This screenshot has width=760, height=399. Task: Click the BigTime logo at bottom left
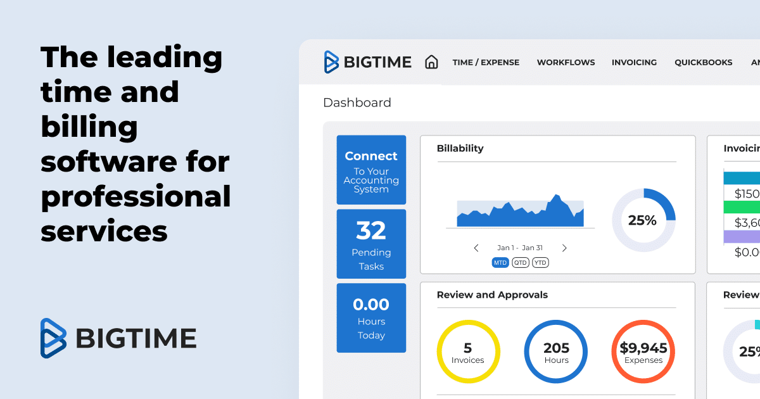118,338
